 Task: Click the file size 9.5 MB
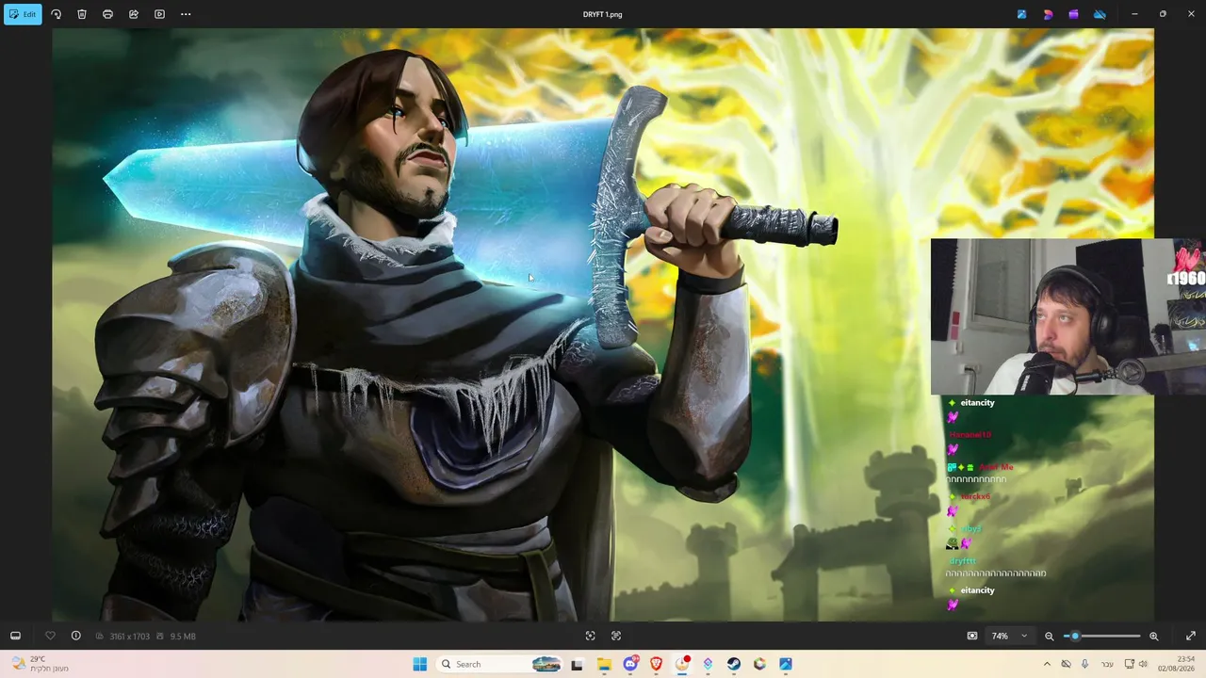tap(183, 637)
